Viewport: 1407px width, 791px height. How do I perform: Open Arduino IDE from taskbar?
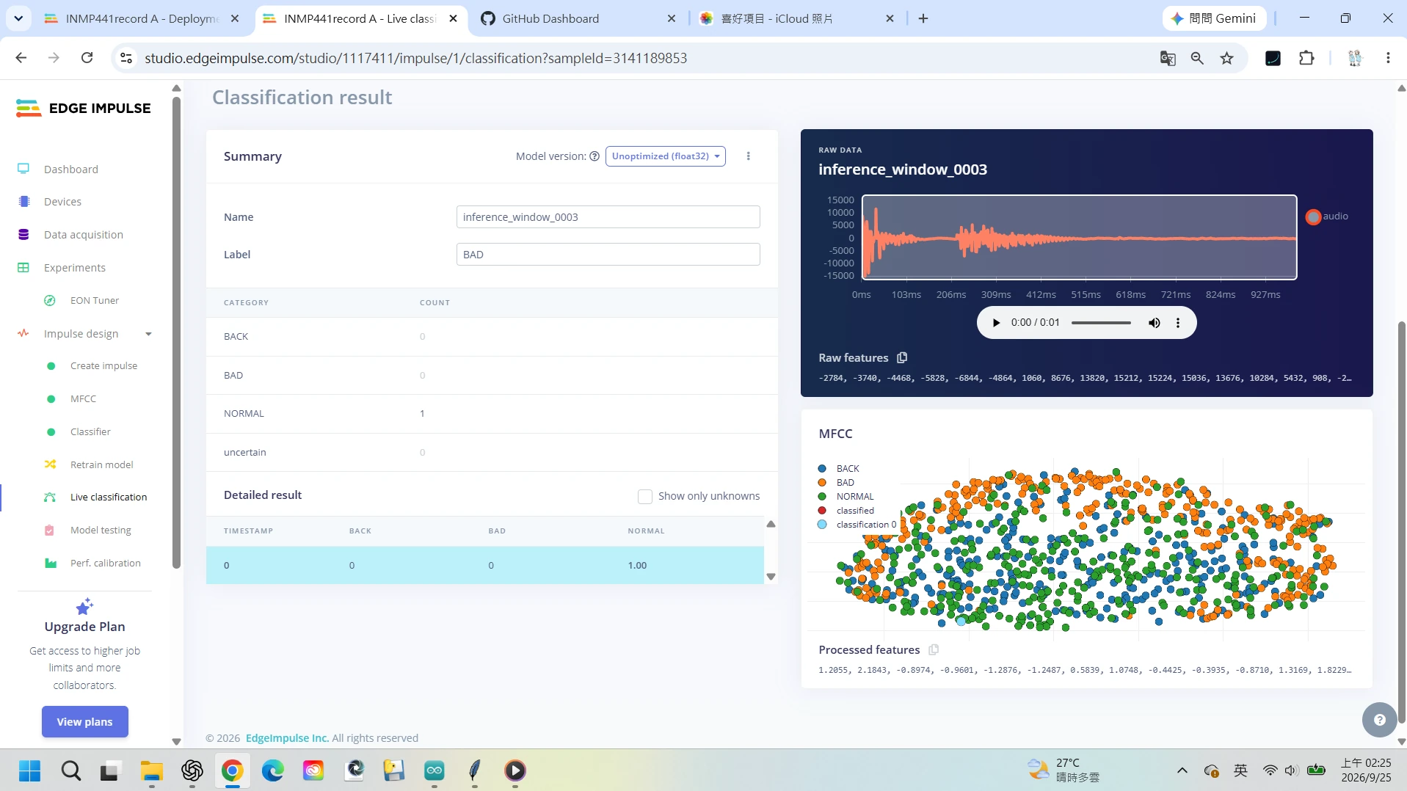435,770
